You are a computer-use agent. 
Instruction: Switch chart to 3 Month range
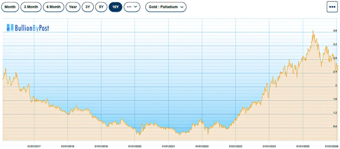31,7
